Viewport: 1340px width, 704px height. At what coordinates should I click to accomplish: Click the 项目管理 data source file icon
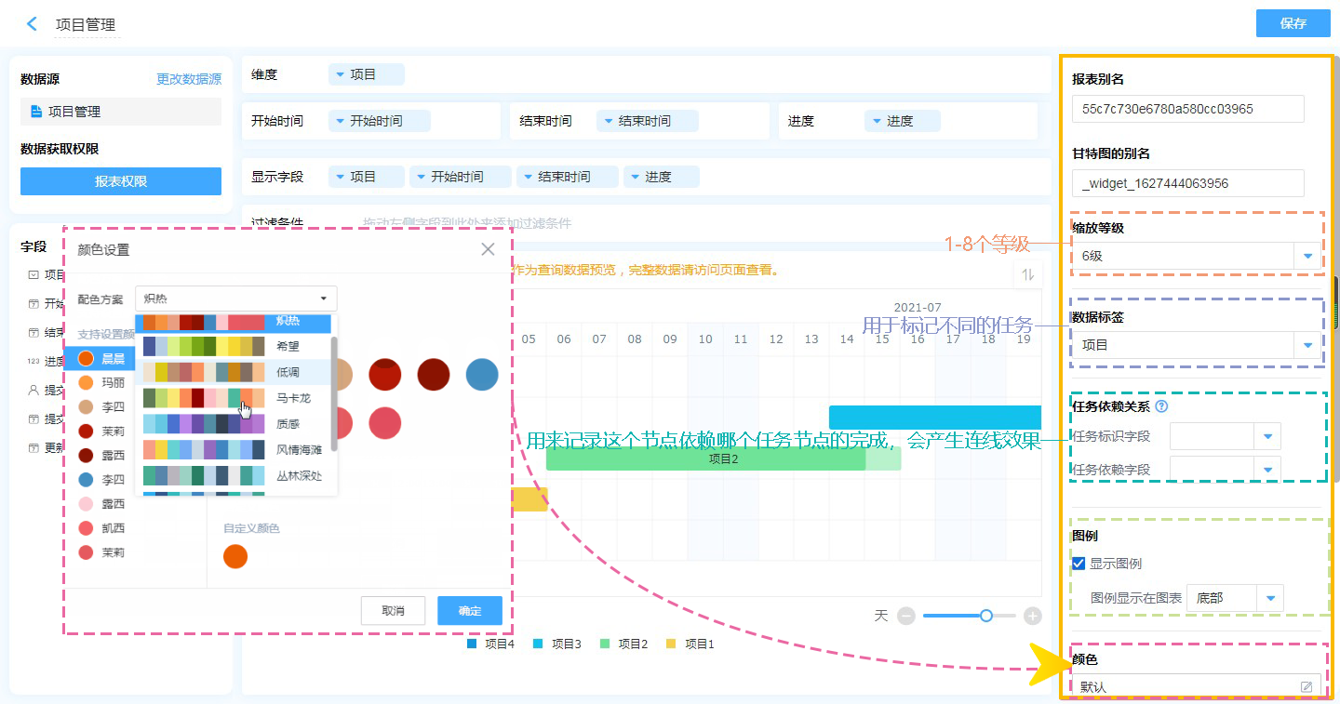tap(36, 112)
